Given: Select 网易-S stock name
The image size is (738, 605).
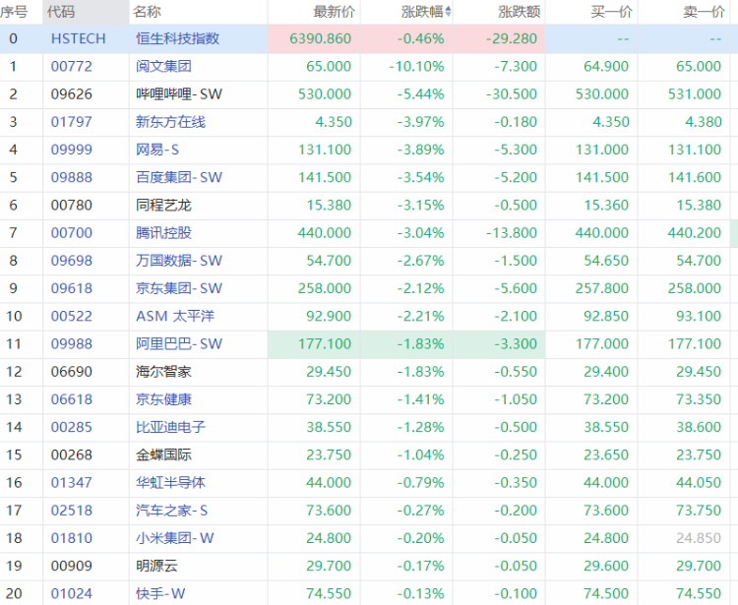Looking at the screenshot, I should pos(157,150).
